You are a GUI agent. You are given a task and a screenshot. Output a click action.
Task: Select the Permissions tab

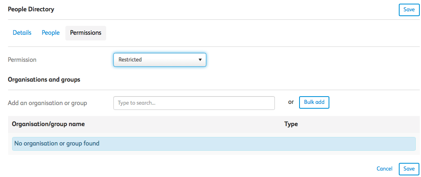86,33
